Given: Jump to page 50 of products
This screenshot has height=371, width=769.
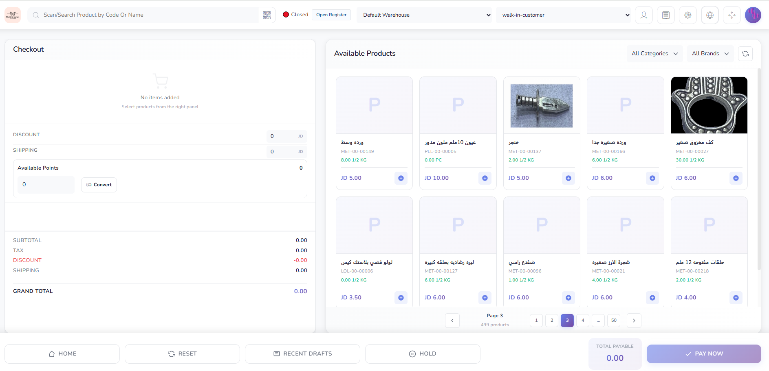Looking at the screenshot, I should click(x=614, y=321).
